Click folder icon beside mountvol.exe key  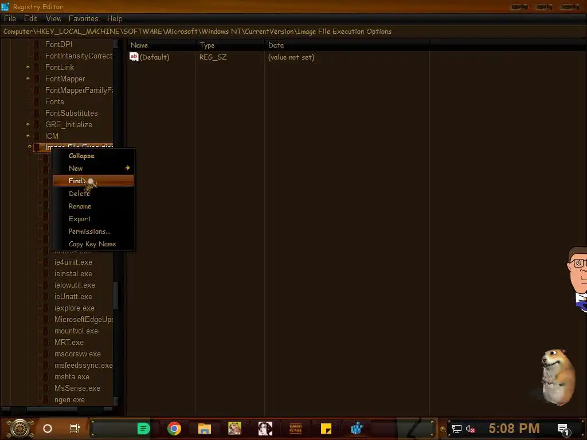coord(46,331)
